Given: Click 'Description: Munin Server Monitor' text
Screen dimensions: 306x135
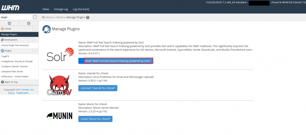Looking at the screenshot, I should (99, 108).
